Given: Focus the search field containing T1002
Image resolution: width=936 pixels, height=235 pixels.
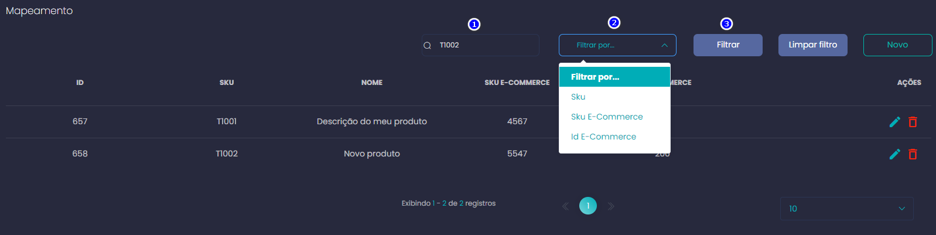Looking at the screenshot, I should (x=486, y=45).
